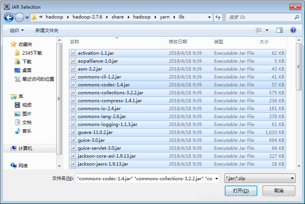Click 新建文件夹 button
The height and width of the screenshot is (204, 305).
pos(47,30)
